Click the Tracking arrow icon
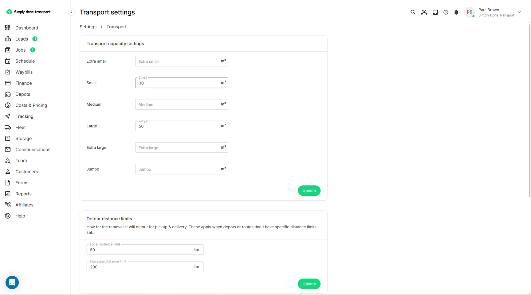 (x=8, y=116)
